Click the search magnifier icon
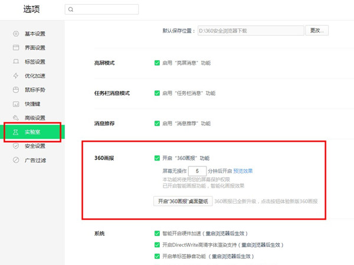Viewport: 354px width, 265px height. click(x=71, y=9)
